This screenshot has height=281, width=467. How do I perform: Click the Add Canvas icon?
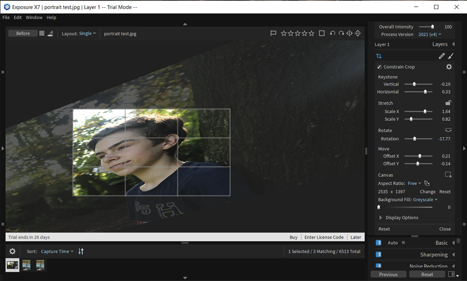point(449,174)
